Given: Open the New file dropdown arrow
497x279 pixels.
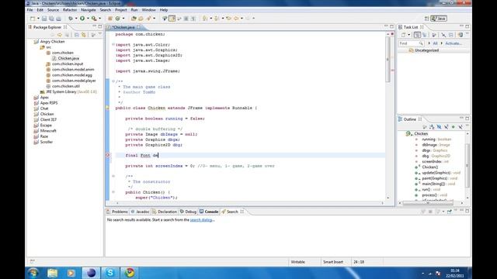Looking at the screenshot, I should pos(38,19).
